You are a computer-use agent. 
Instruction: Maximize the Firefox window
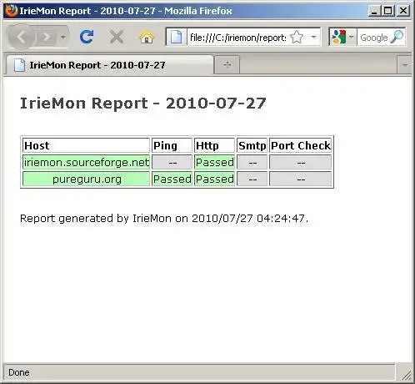[x=387, y=11]
